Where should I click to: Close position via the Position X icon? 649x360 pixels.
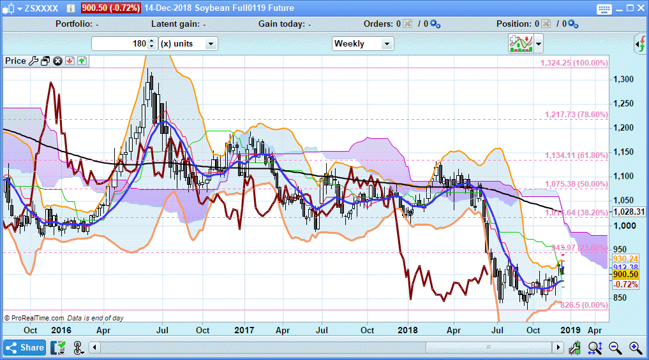click(546, 24)
